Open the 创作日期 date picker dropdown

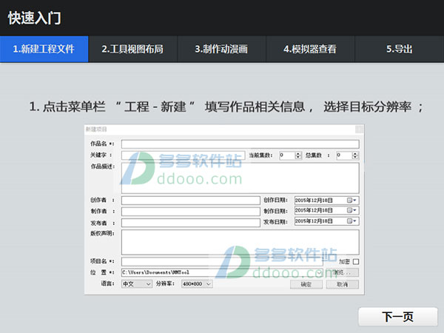(352, 200)
